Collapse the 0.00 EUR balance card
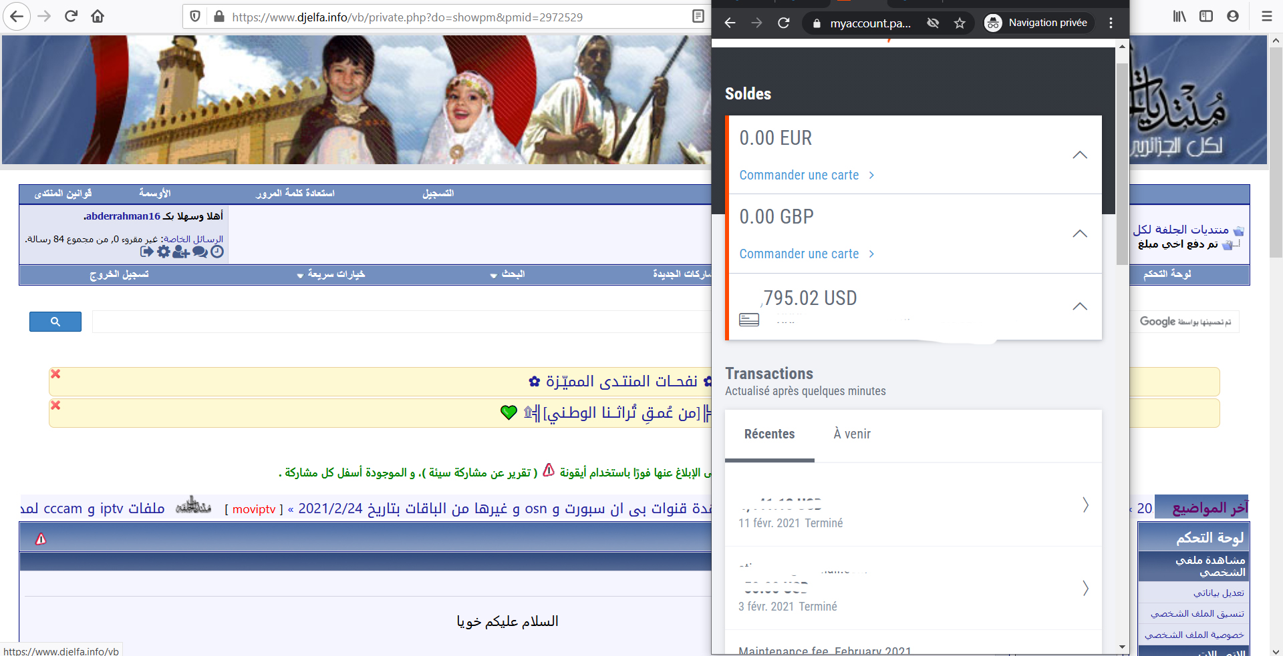The width and height of the screenshot is (1283, 656). 1080,155
